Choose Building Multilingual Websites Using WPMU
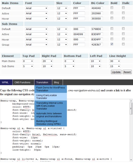Viewport: 133px width, 163px height. [x=51, y=123]
